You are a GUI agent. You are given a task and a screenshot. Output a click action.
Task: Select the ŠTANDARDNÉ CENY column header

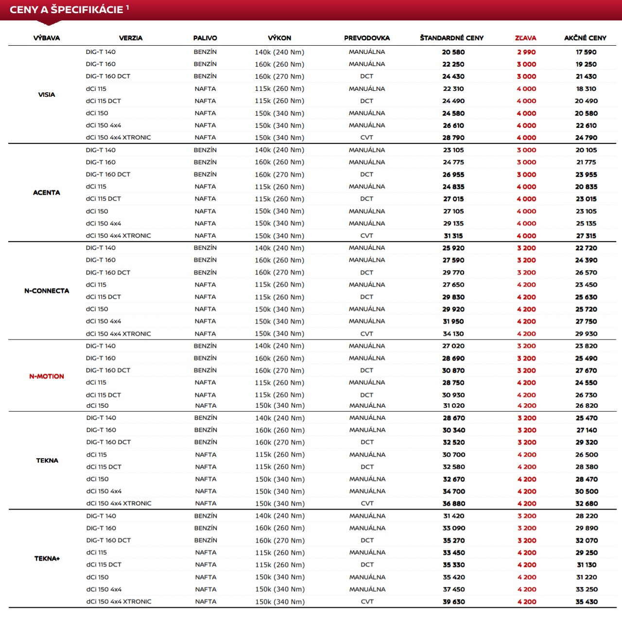coord(452,38)
